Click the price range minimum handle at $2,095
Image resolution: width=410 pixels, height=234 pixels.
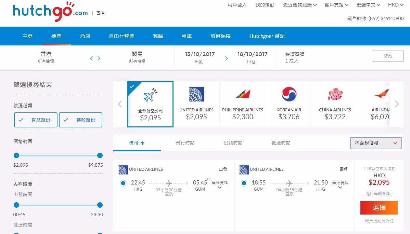(16, 155)
